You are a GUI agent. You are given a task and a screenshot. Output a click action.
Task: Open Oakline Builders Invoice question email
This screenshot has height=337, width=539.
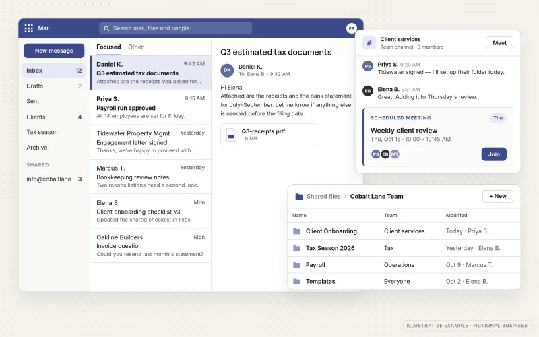[x=151, y=245]
